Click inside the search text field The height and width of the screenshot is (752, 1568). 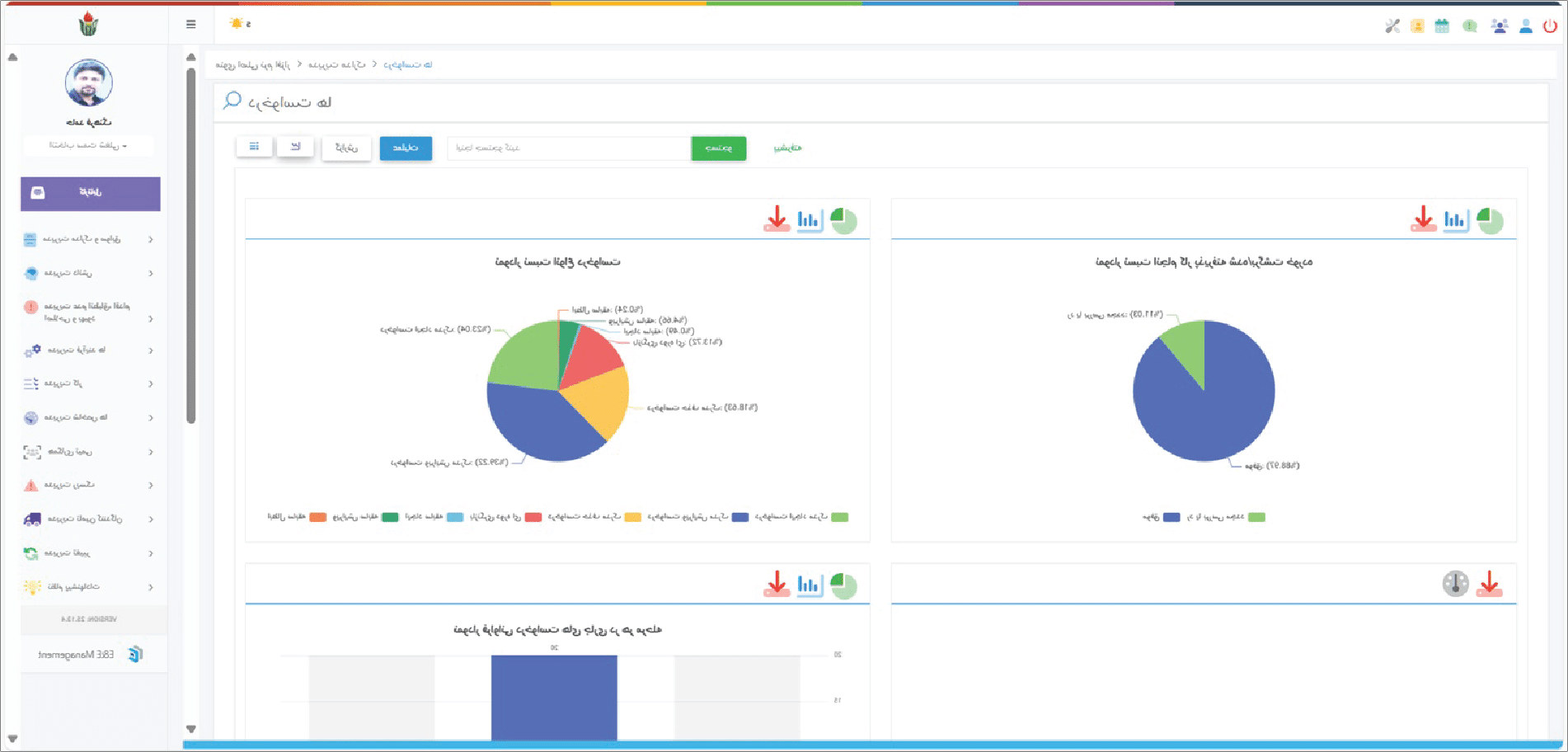click(569, 148)
